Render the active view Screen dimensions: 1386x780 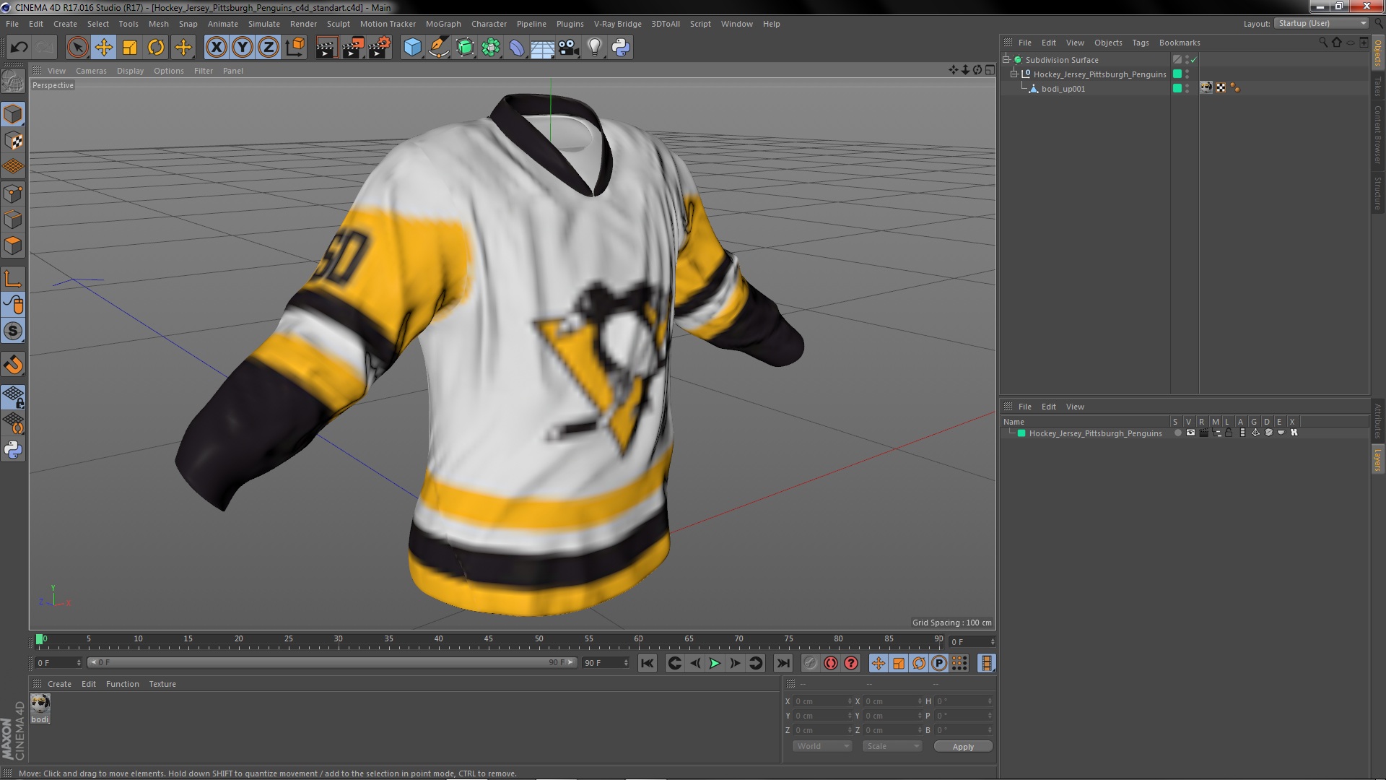point(326,48)
